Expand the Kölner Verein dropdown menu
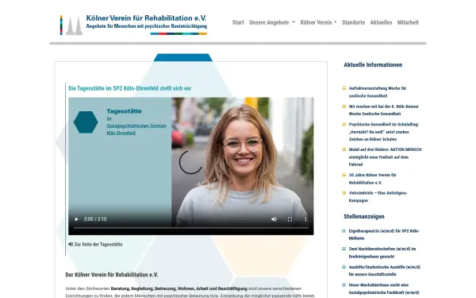The width and height of the screenshot is (476, 298). tap(318, 22)
